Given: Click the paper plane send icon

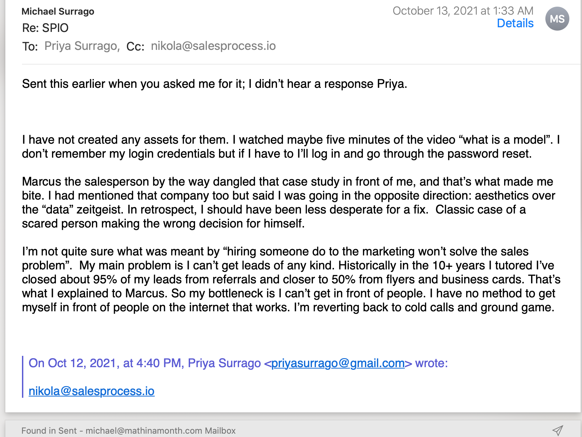Looking at the screenshot, I should tap(558, 430).
